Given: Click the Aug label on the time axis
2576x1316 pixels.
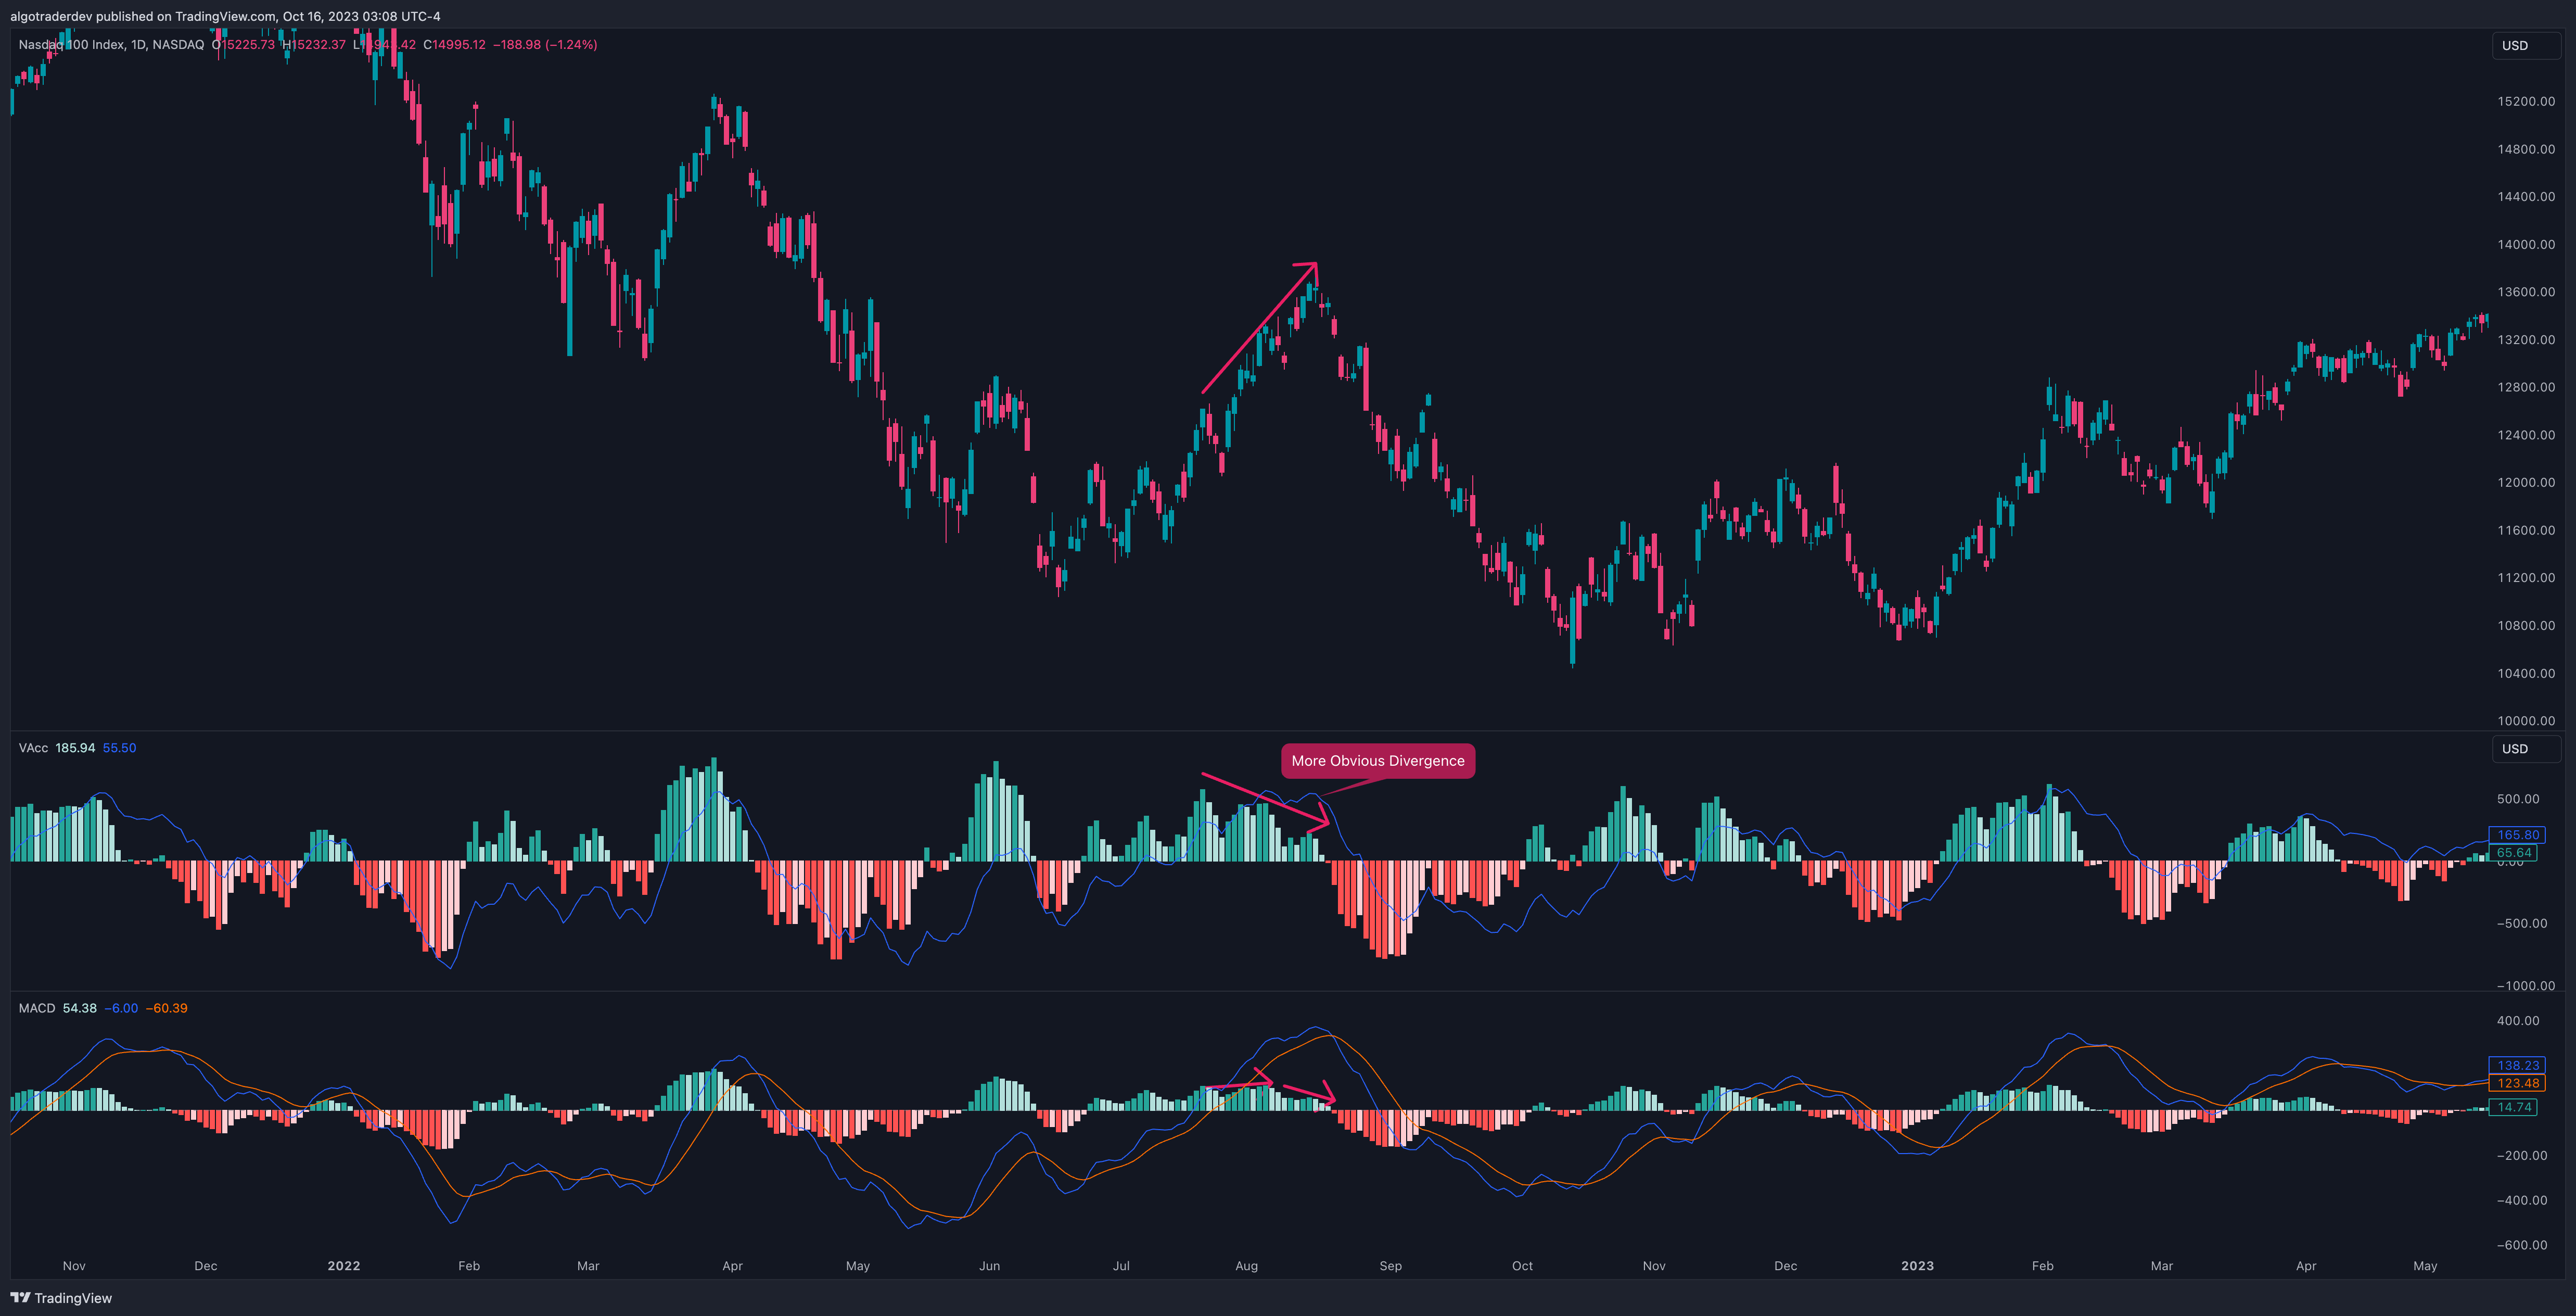Looking at the screenshot, I should [x=1246, y=1266].
